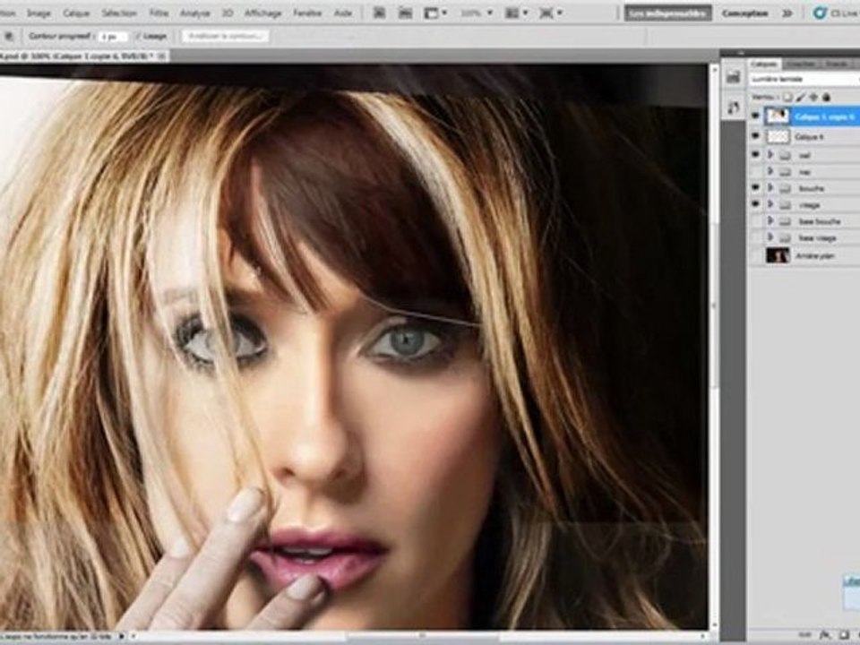Viewport: 860px width, 645px height.
Task: Open the 3D menu
Action: [227, 13]
